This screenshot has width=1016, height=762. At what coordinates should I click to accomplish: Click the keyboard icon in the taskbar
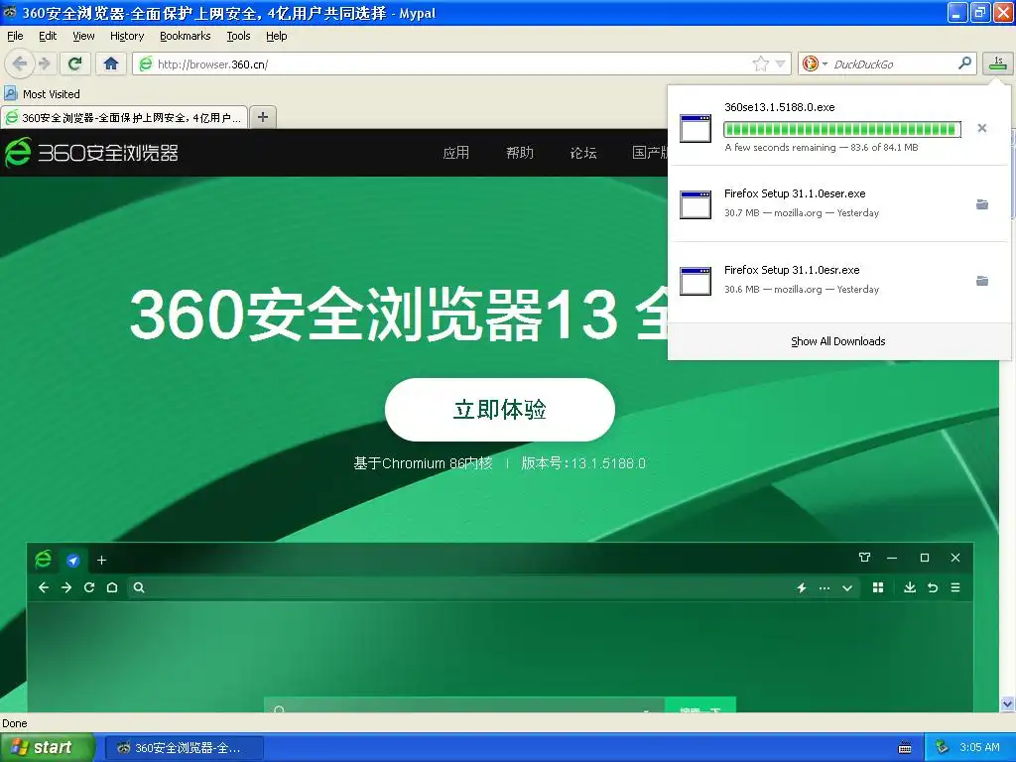pyautogui.click(x=905, y=748)
